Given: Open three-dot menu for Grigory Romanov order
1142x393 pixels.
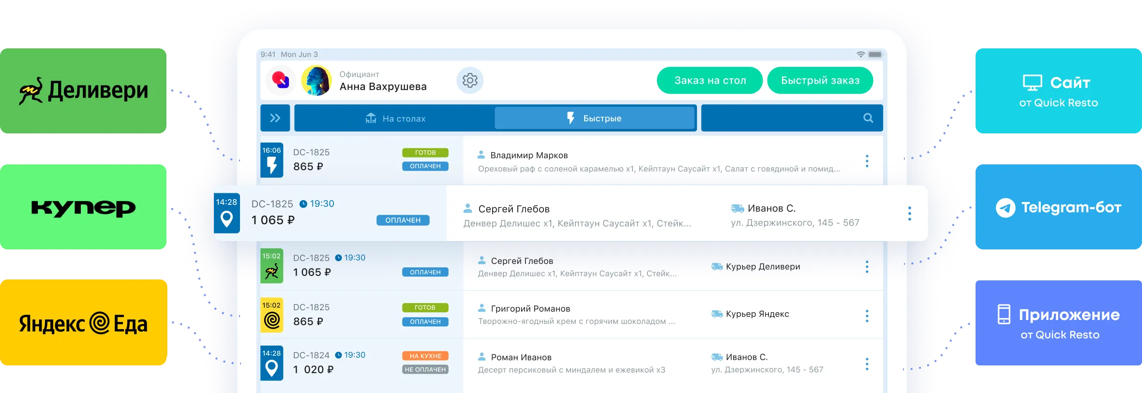Looking at the screenshot, I should coord(867,316).
